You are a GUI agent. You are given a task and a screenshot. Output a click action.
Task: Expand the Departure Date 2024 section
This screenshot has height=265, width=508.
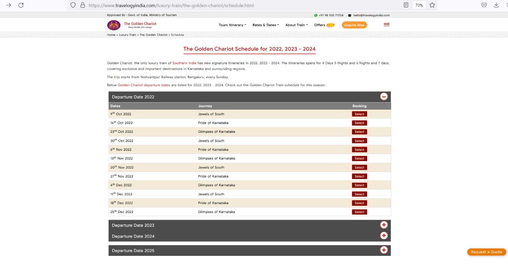coord(384,236)
